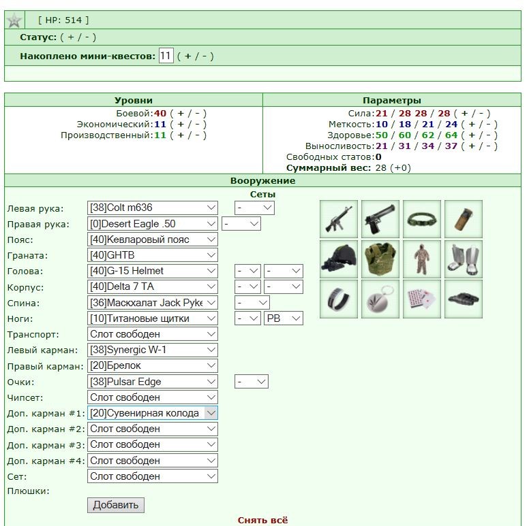Open the Голова G-15 Helmet dropdown
The height and width of the screenshot is (526, 529).
pos(153,271)
